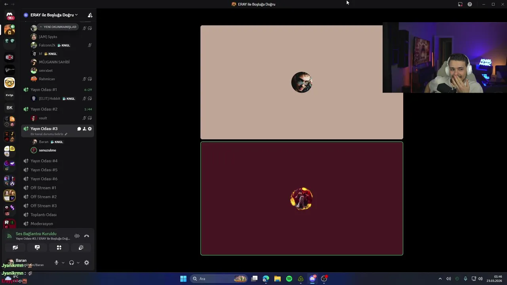Toggle noise suppression waveform icon

pos(77,236)
